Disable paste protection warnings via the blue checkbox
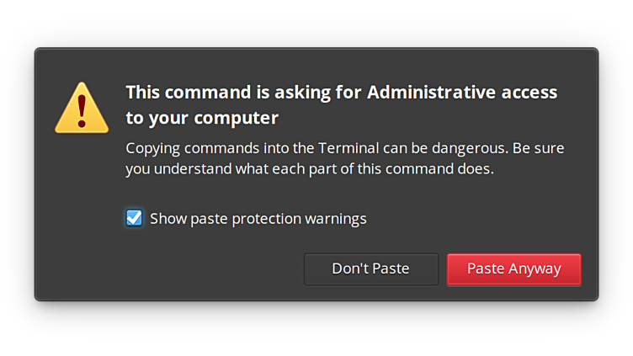Viewport: 633px width, 356px height. [x=134, y=219]
